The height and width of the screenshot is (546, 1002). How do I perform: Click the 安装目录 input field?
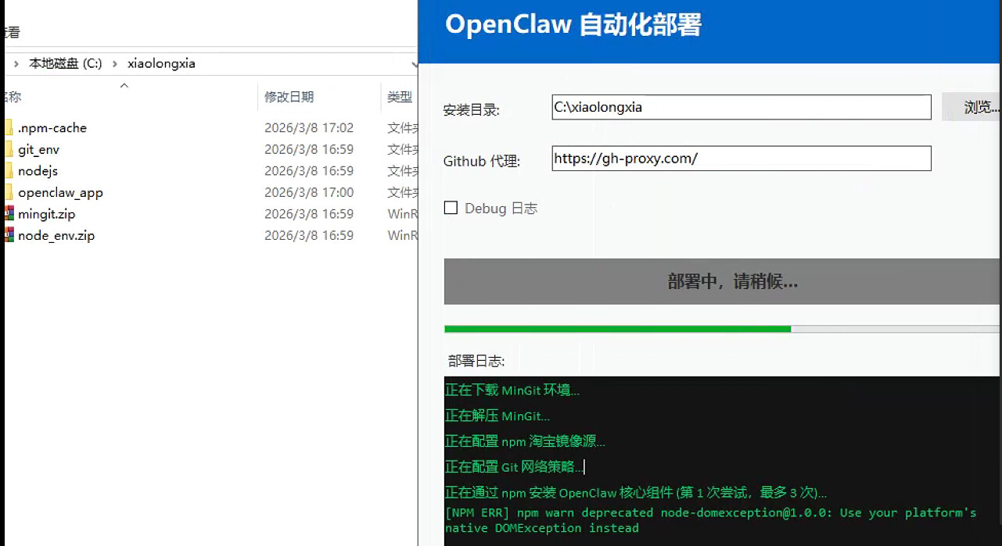click(x=742, y=107)
